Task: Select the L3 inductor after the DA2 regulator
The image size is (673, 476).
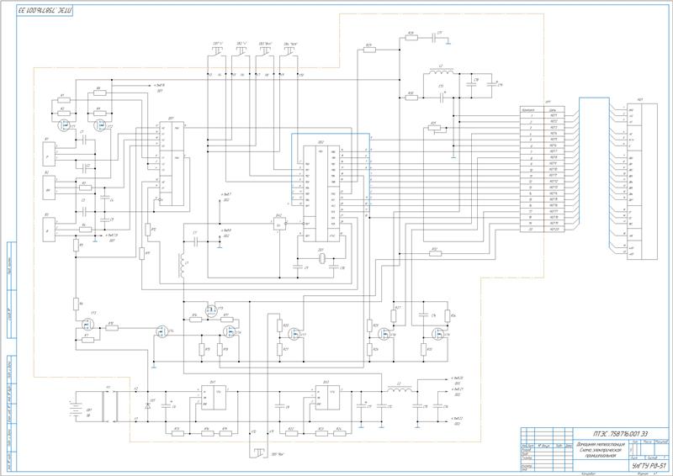Action: point(400,389)
